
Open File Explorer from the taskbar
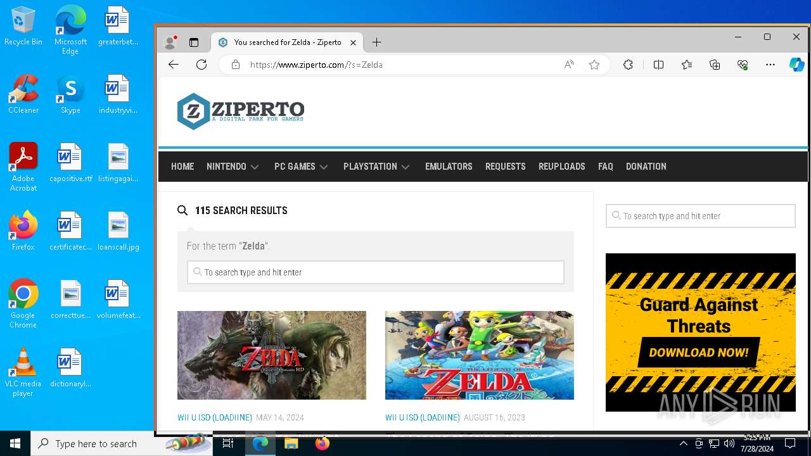[x=291, y=443]
